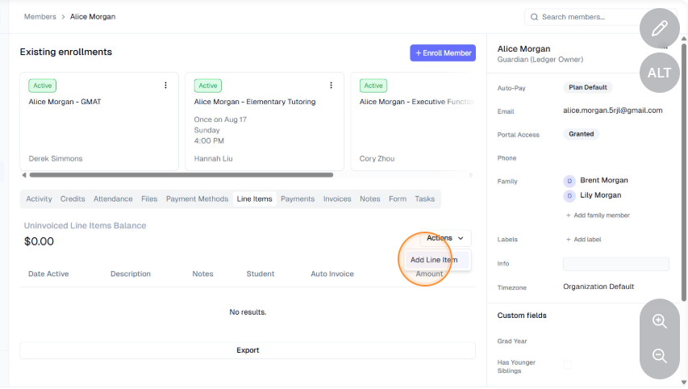The image size is (688, 389).
Task: Click the zoom in magnifier icon
Action: pos(660,321)
